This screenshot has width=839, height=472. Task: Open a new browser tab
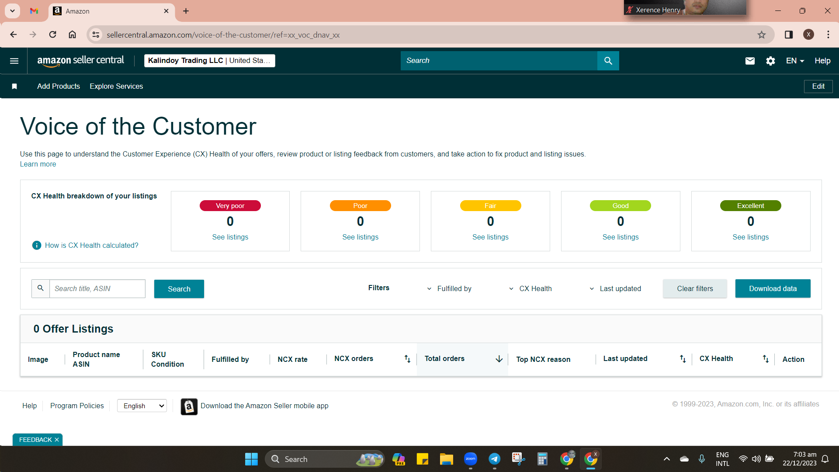[x=186, y=11]
